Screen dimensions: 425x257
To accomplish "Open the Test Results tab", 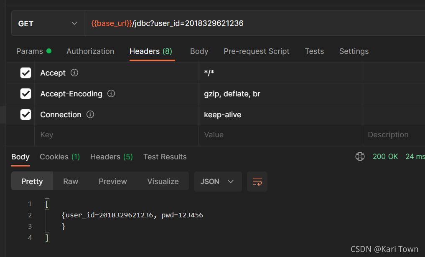I will (165, 156).
